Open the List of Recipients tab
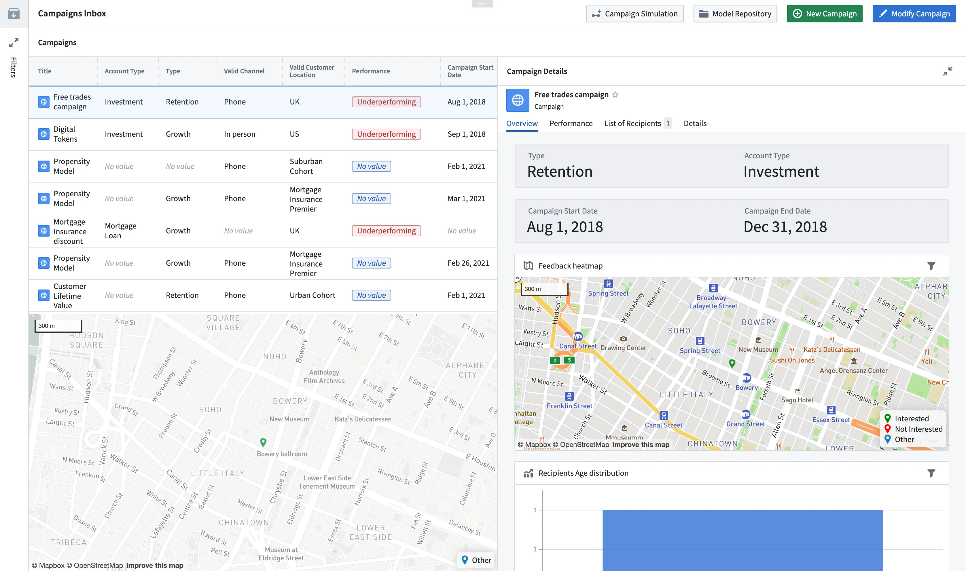Screen dimensions: 966x571 click(632, 123)
